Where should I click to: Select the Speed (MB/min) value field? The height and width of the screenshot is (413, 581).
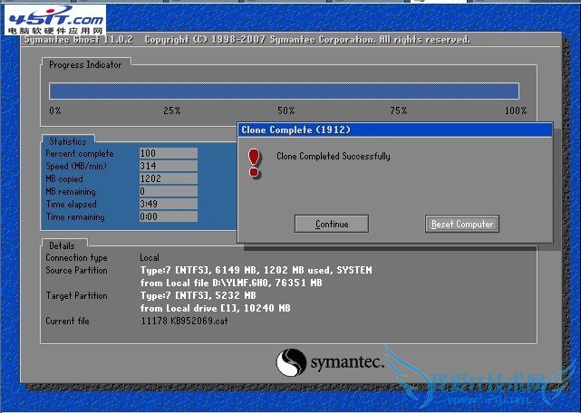[168, 167]
